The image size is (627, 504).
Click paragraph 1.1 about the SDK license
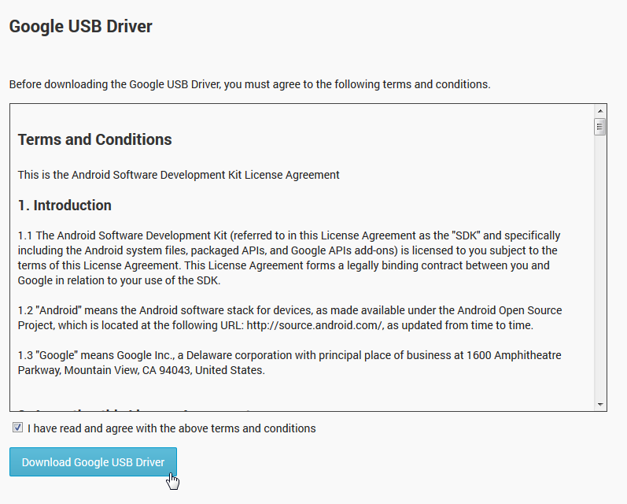coord(290,258)
